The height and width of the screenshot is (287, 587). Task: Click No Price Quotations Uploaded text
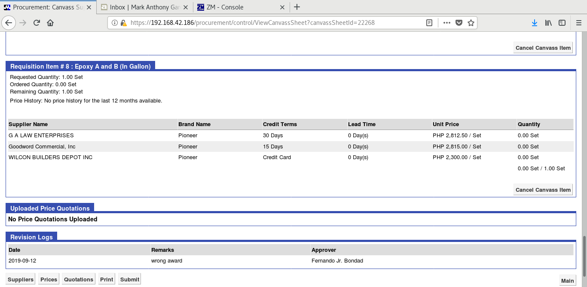coord(53,219)
